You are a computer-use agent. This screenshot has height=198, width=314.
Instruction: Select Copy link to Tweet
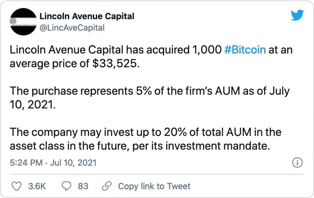[x=154, y=186]
